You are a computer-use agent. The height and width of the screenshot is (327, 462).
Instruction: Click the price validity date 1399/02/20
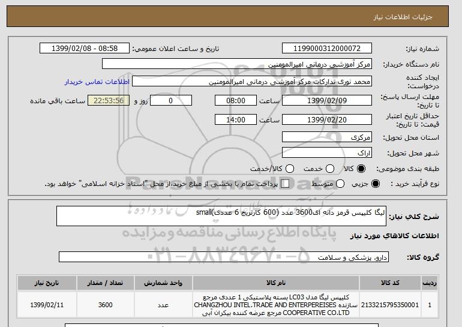327,119
